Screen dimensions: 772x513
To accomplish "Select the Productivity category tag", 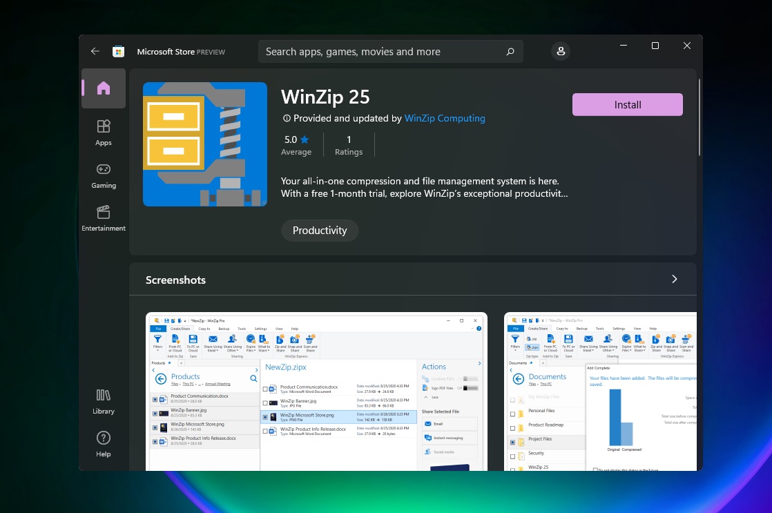I will (320, 231).
